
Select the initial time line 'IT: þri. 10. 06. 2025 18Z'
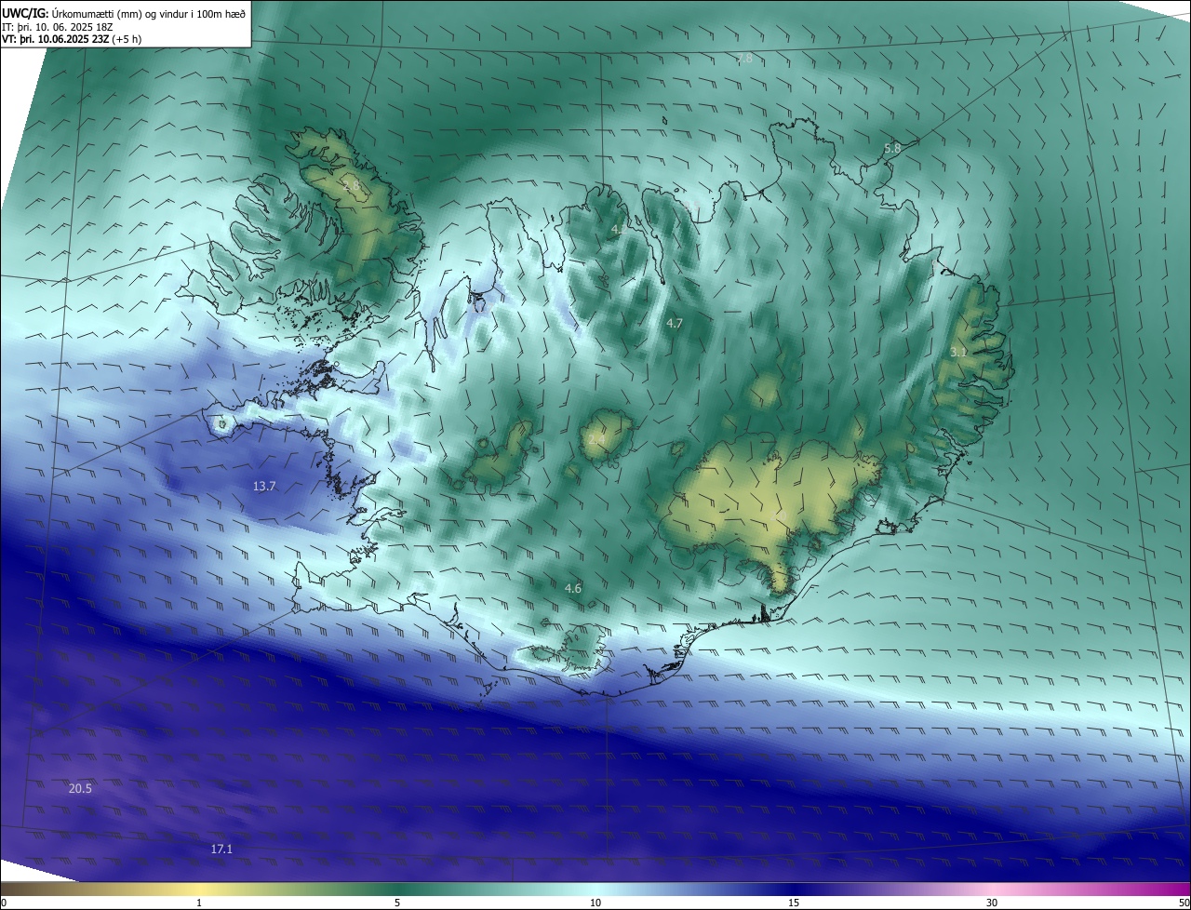tap(58, 27)
